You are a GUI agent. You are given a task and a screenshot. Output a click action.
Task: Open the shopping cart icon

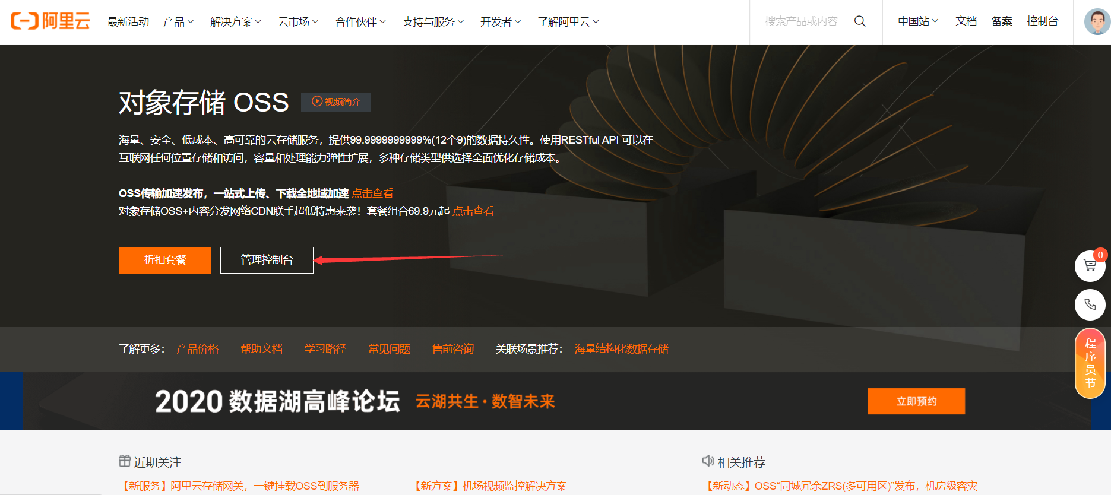1090,265
